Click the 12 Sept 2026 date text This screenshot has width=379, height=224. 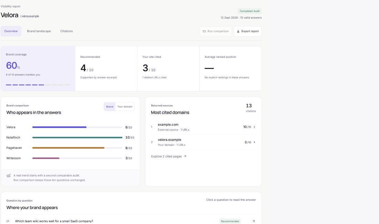click(229, 18)
